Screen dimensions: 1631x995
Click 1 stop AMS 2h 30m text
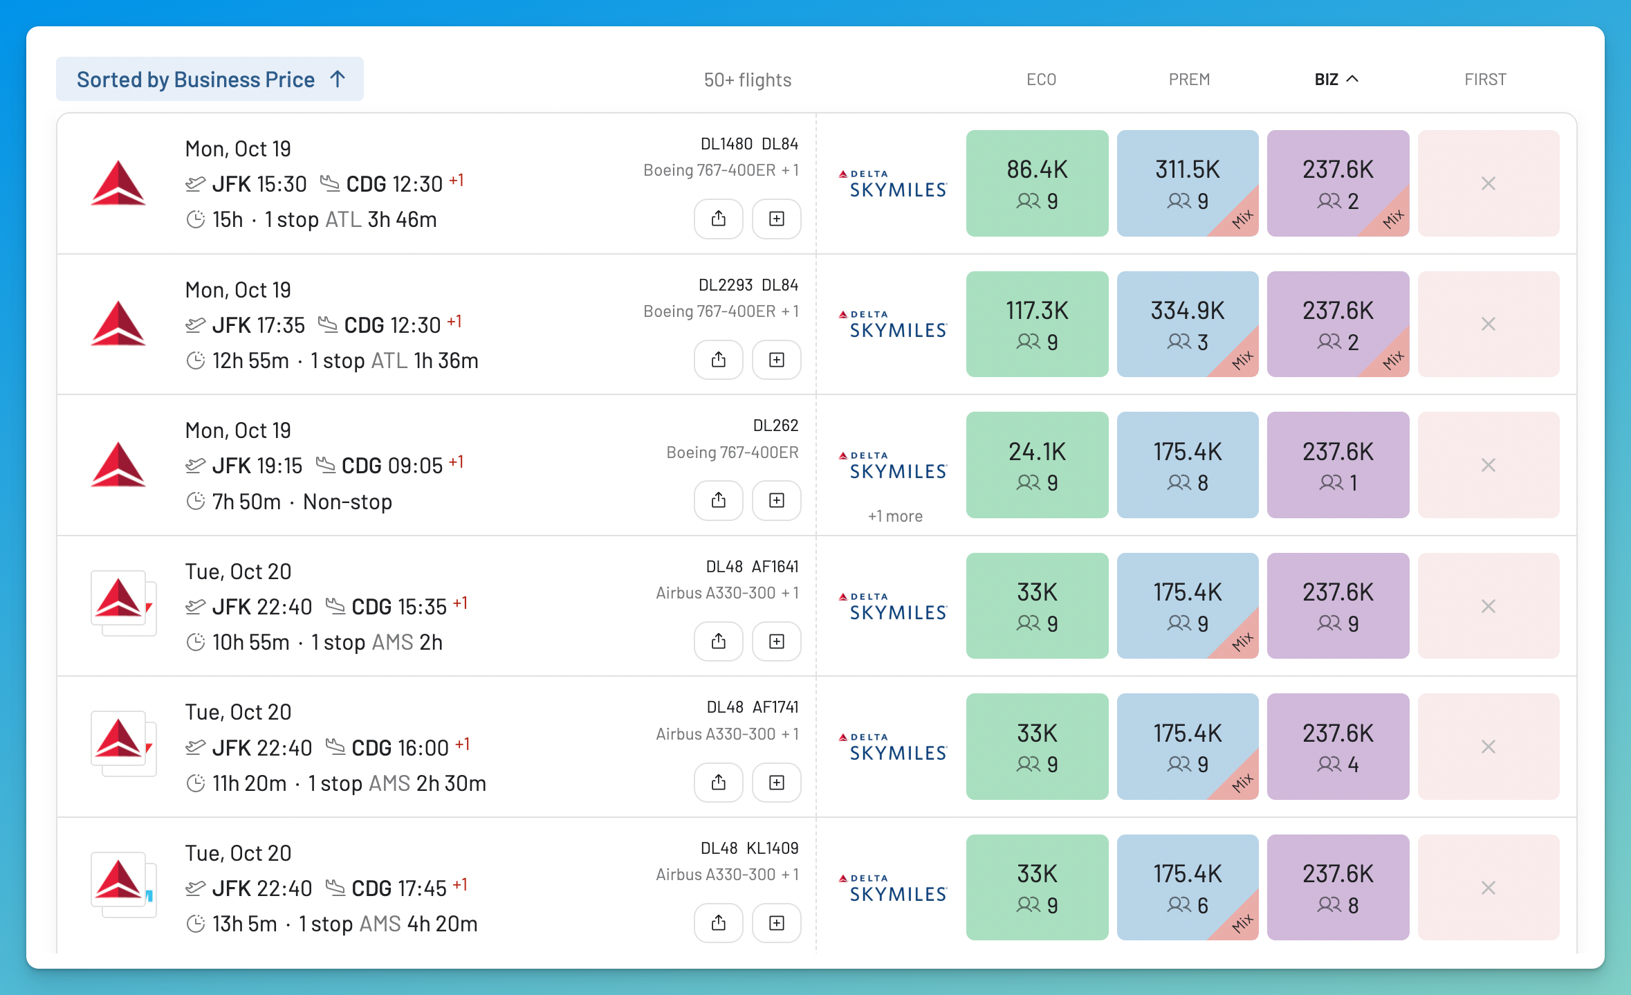(x=397, y=783)
